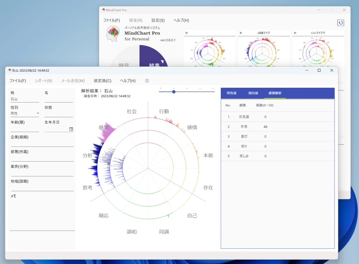Toggle the checkbox next to ヘルプ(H) menu
359x264 pixels.
pos(147,81)
